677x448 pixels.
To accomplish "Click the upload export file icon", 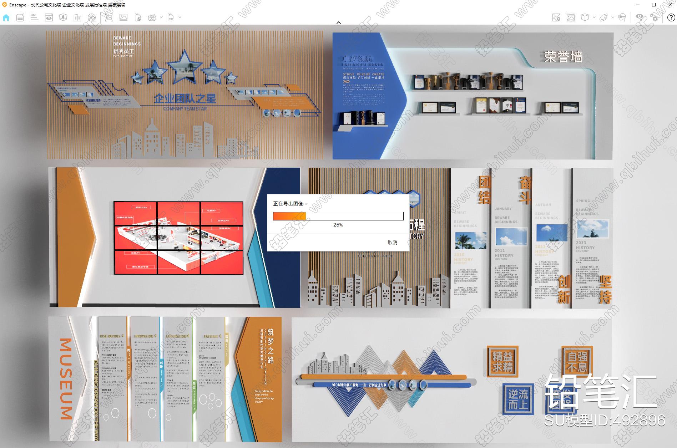I will (138, 17).
